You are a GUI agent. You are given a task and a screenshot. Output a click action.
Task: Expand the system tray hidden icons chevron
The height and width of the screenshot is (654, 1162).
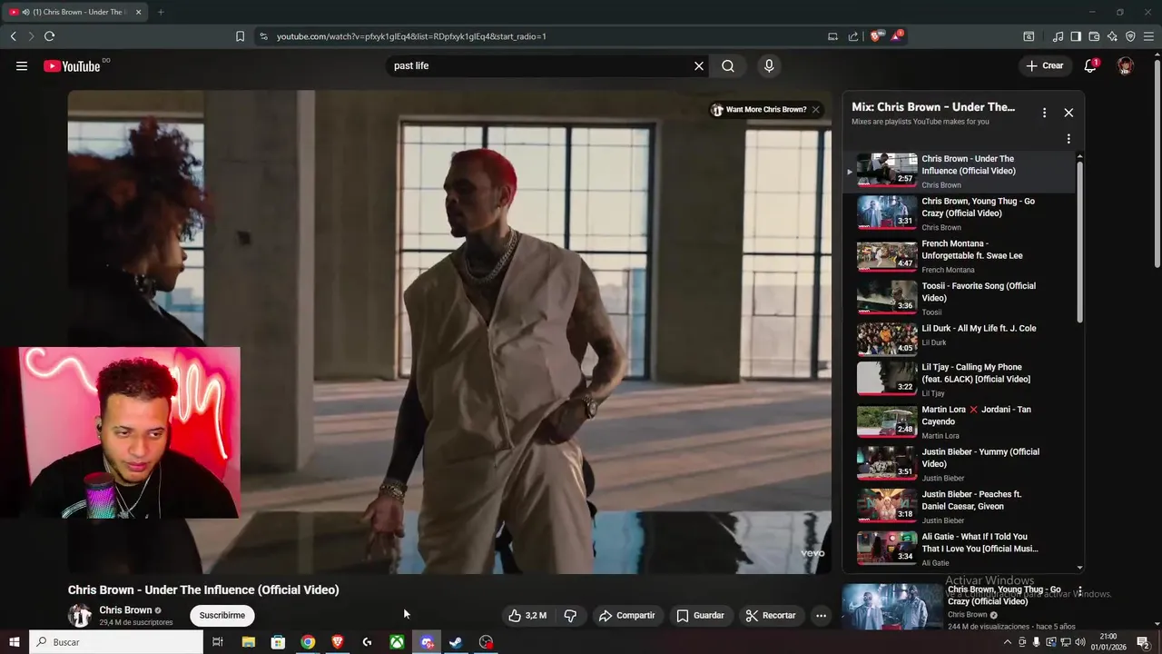1007,642
